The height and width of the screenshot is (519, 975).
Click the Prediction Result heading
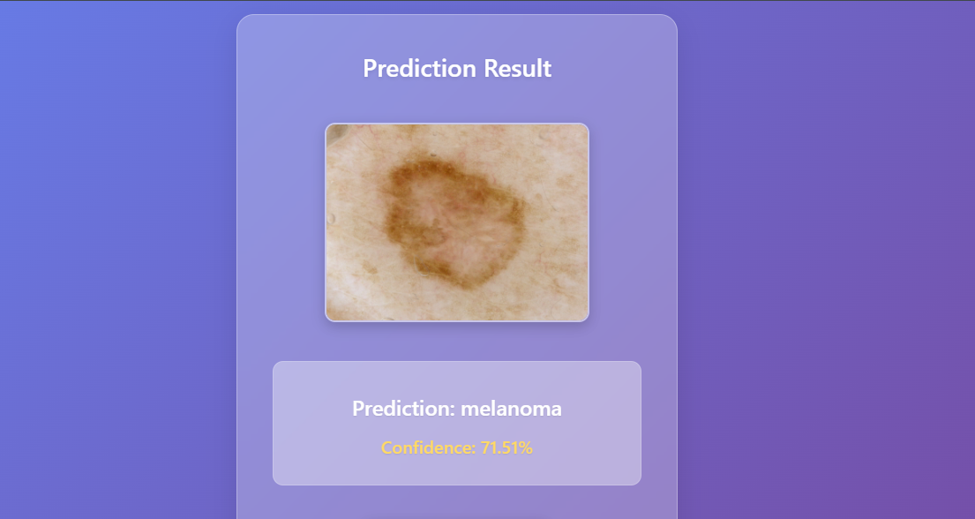pyautogui.click(x=457, y=69)
